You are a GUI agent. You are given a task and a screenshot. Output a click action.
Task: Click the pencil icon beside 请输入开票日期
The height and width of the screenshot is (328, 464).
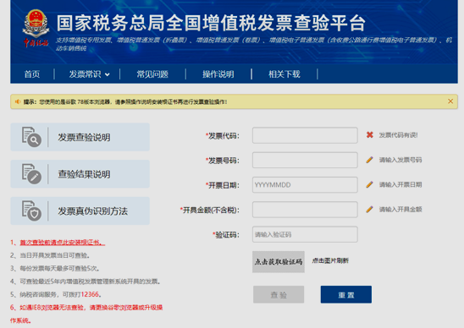pos(369,184)
